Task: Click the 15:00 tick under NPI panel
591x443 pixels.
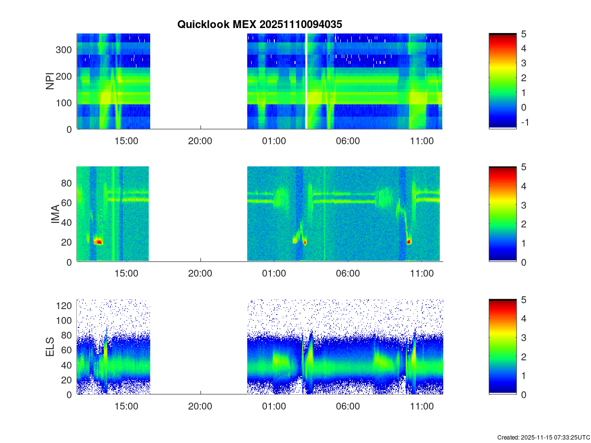Action: 126,141
